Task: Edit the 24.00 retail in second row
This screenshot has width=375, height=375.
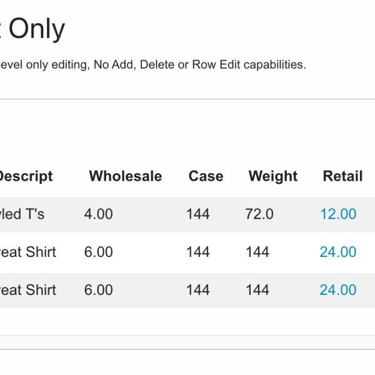Action: point(338,252)
